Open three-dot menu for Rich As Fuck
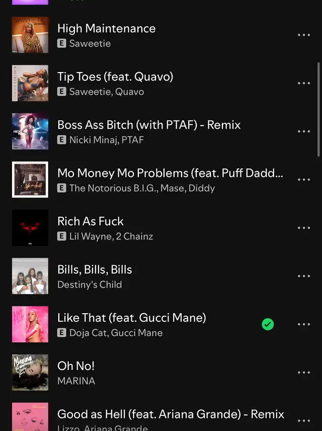The image size is (322, 431). pyautogui.click(x=303, y=228)
